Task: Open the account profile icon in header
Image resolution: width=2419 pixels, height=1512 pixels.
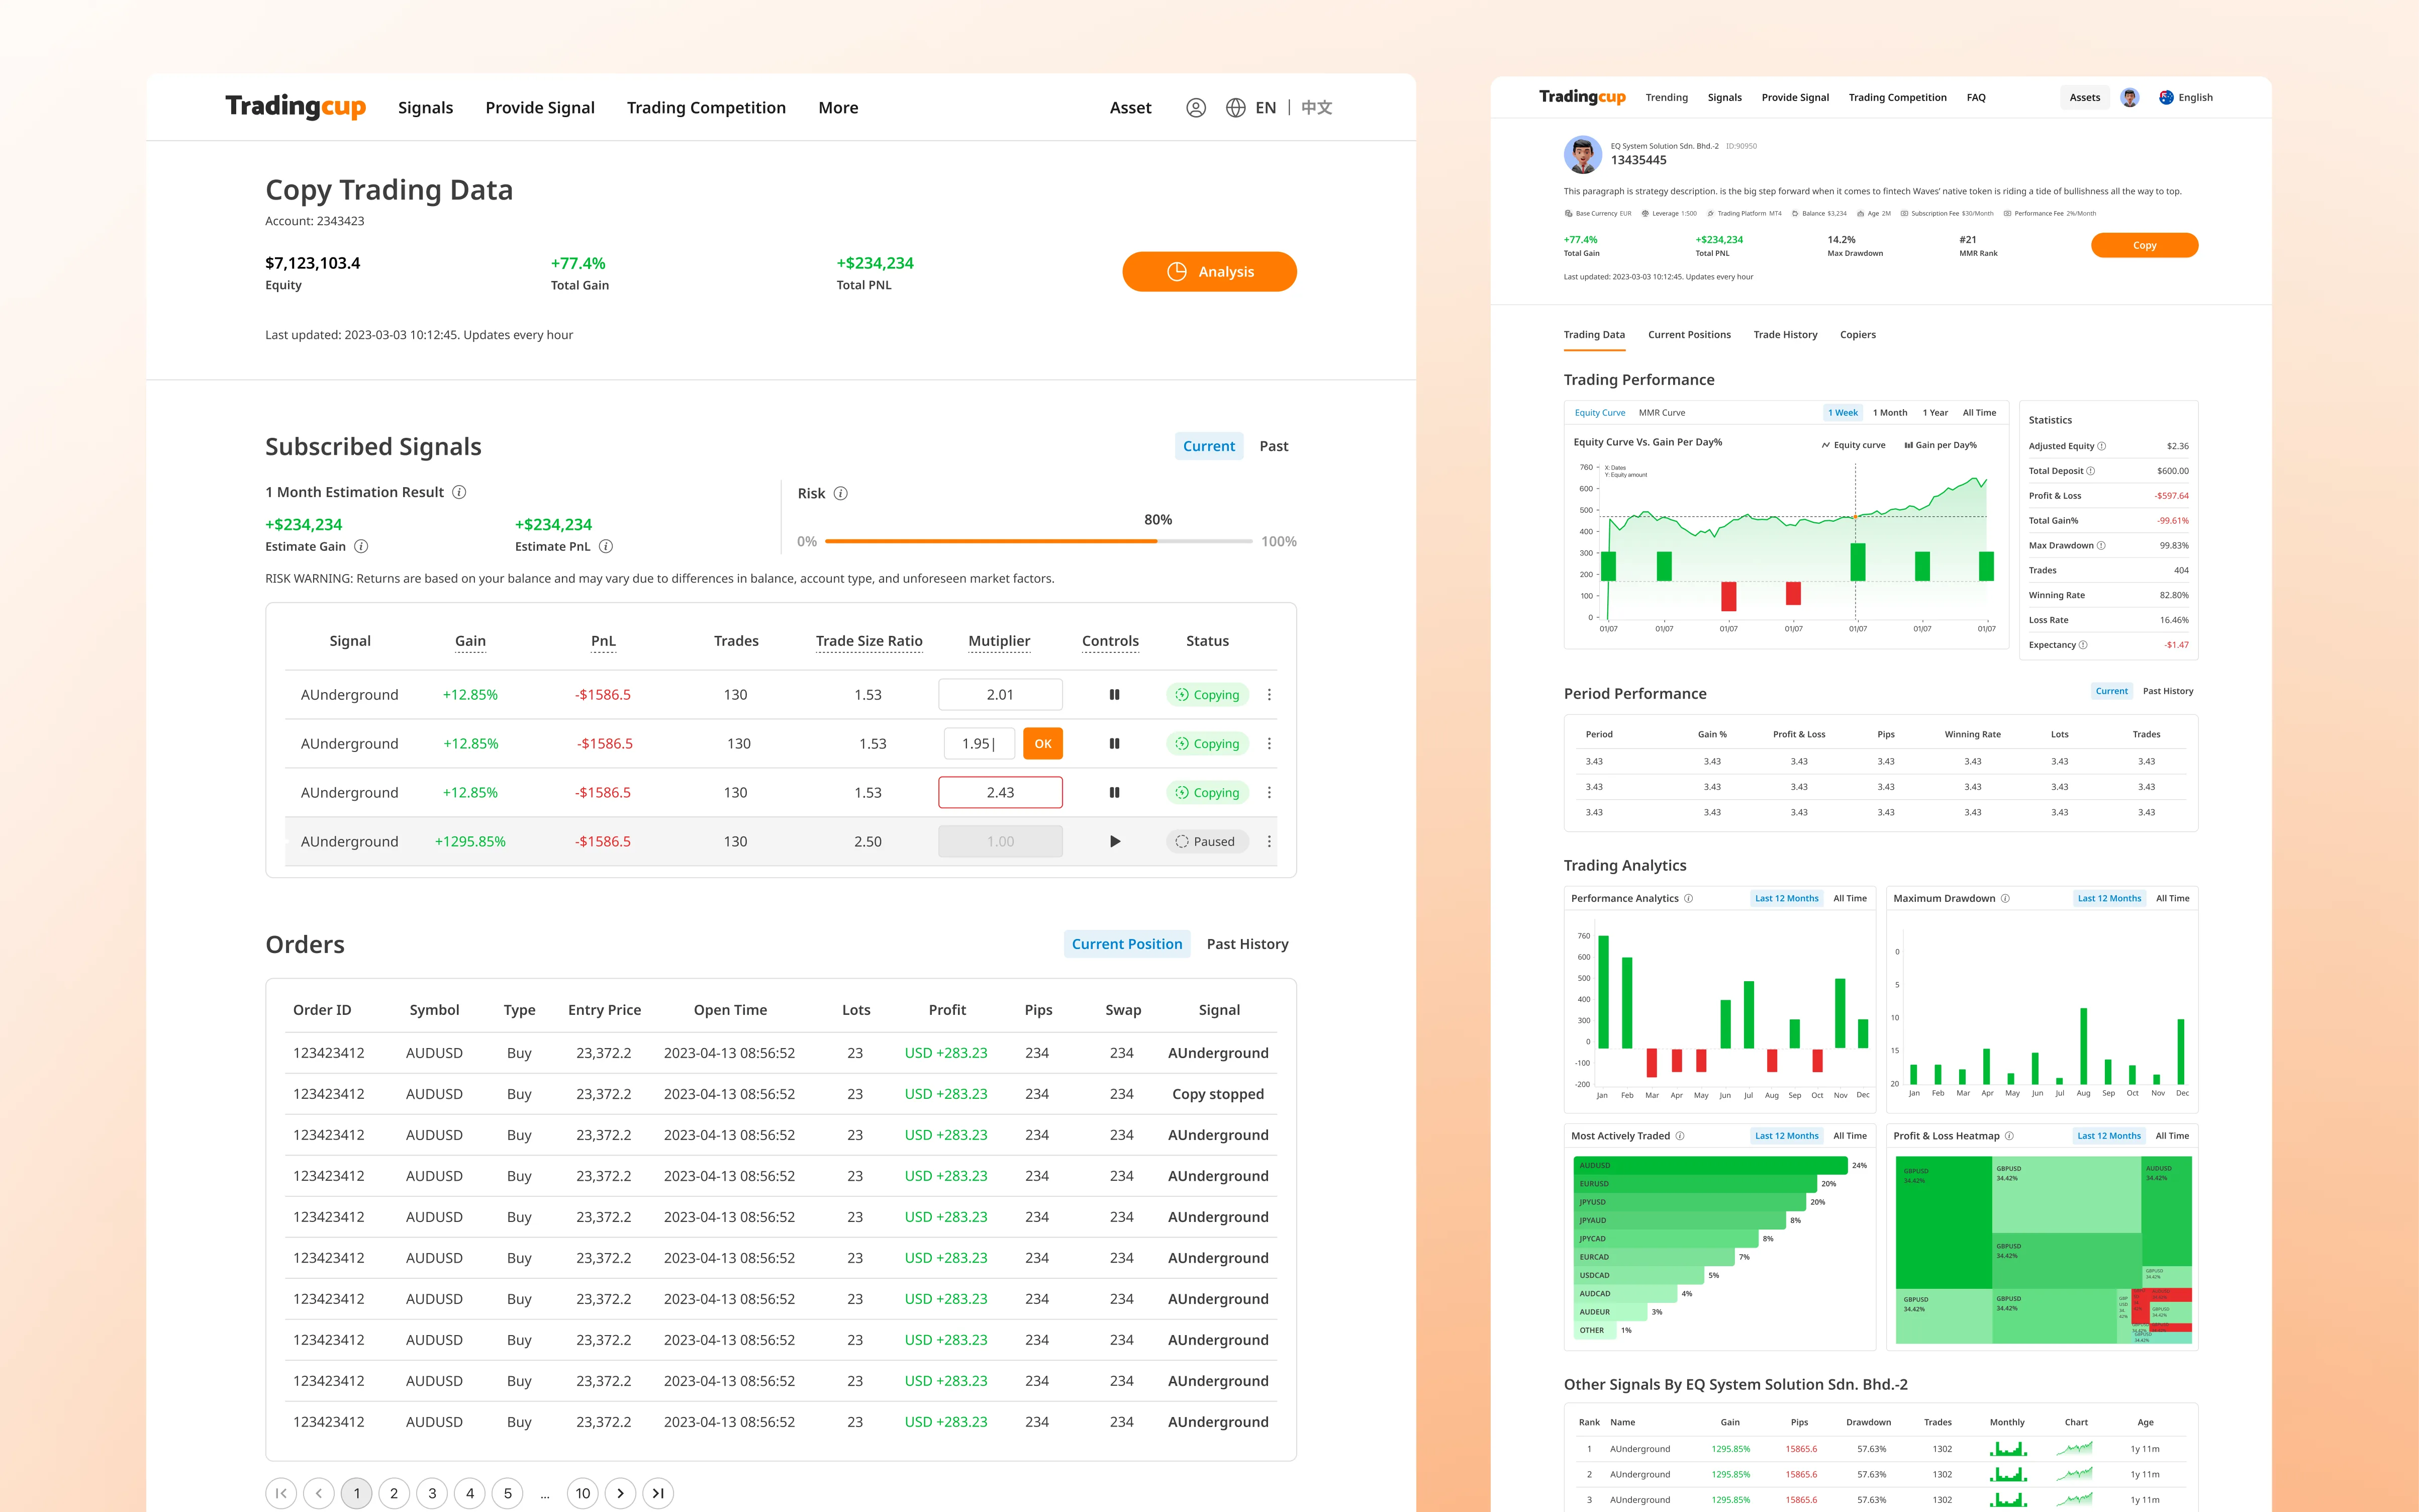Action: click(1196, 107)
